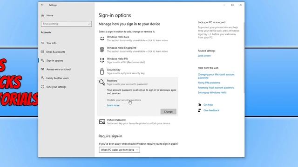This screenshot has height=167, width=298.
Task: Click the Password key icon
Action: tap(102, 83)
